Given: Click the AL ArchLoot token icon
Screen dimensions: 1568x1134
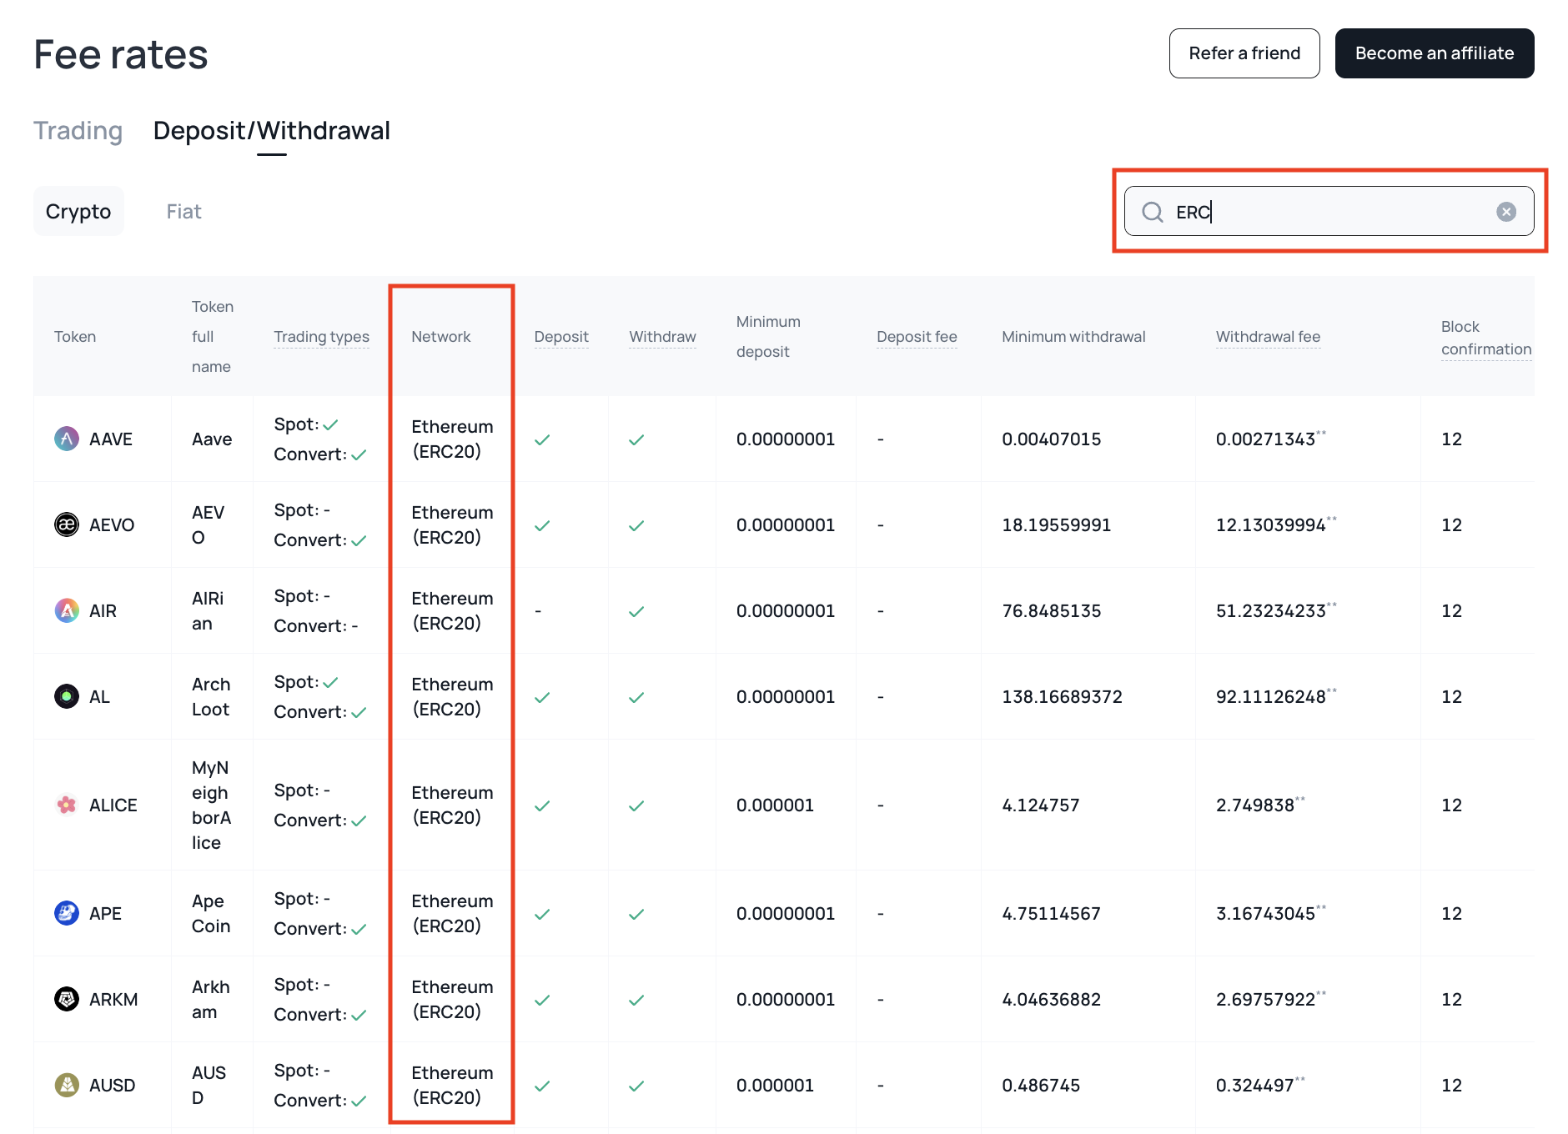Looking at the screenshot, I should coord(67,696).
